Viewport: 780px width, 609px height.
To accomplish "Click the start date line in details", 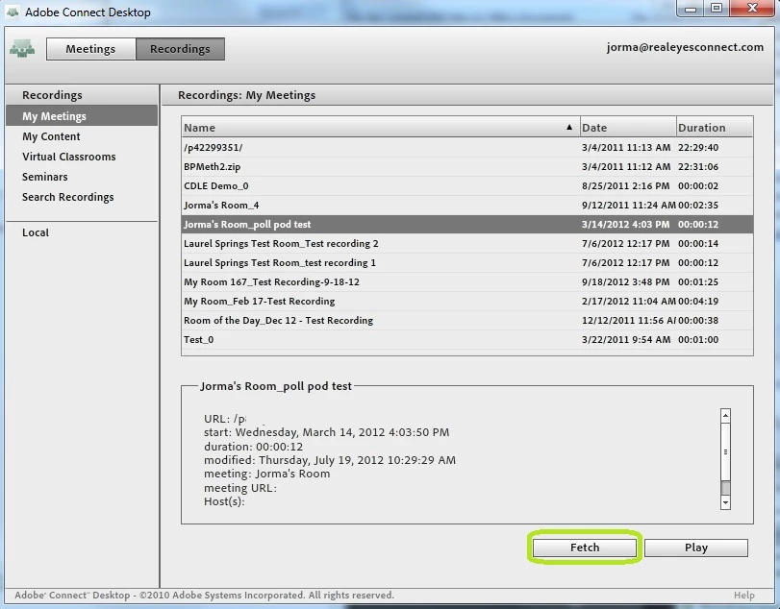I will tap(326, 432).
